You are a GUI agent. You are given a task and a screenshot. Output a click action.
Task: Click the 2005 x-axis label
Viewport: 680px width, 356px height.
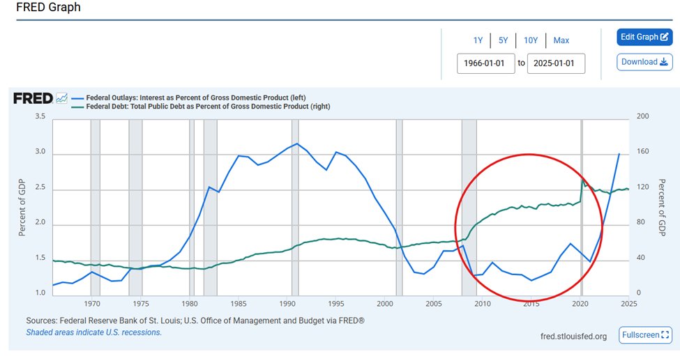pos(434,304)
